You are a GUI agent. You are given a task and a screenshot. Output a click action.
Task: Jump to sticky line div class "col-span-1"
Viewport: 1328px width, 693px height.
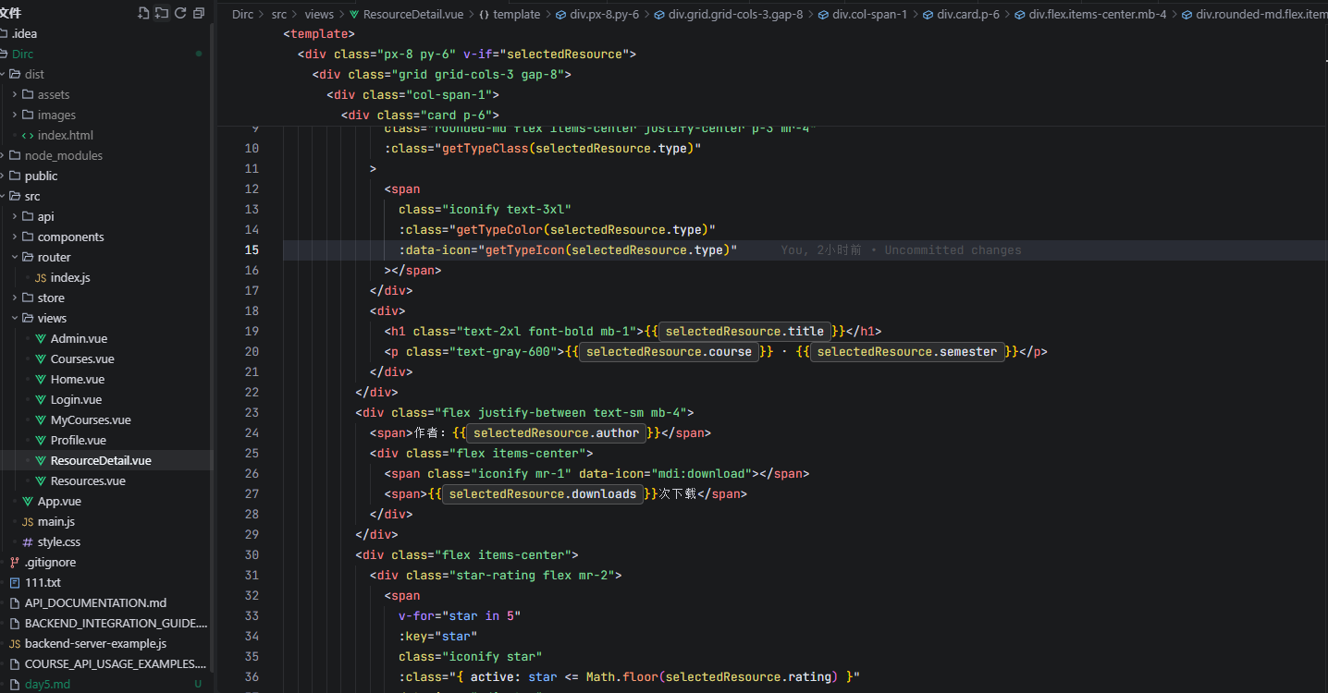[x=413, y=95]
